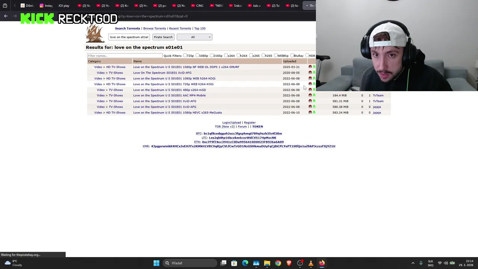Switch to Firefox on the taskbar
478x269 pixels.
click(x=322, y=263)
